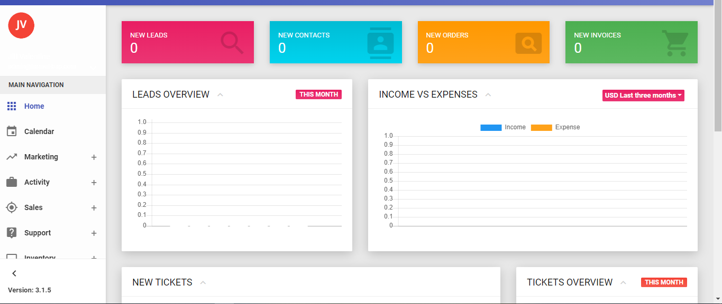Open the Support question mark icon
722x304 pixels.
click(x=12, y=232)
